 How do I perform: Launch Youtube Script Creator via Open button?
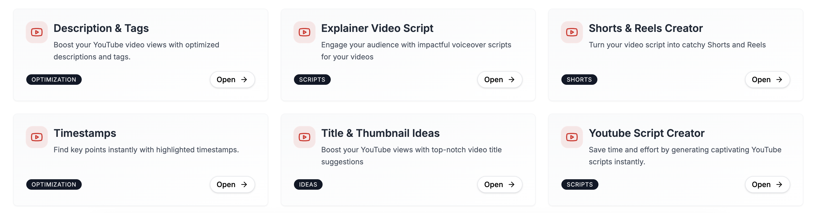(767, 184)
